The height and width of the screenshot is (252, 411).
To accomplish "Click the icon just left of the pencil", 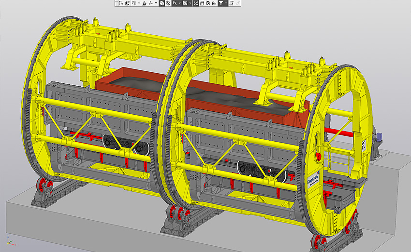I will click(232, 3).
